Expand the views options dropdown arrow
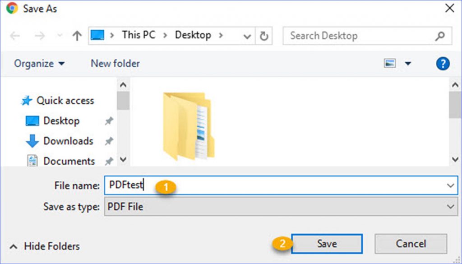This screenshot has height=264, width=462. click(408, 63)
